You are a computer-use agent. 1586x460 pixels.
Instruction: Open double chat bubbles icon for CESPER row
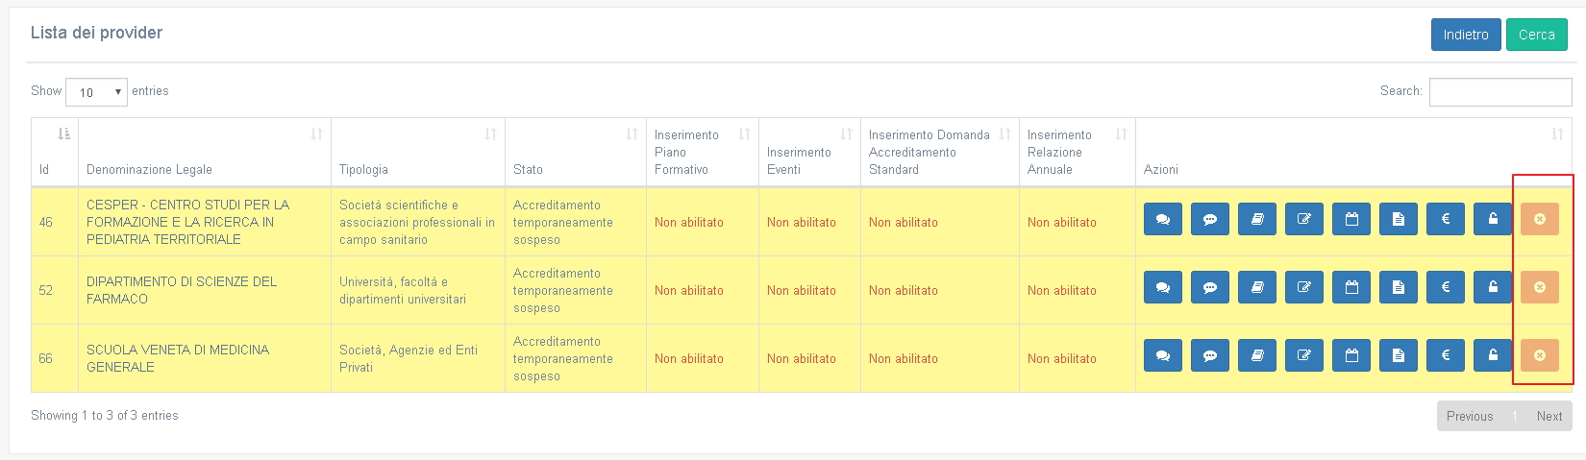click(1163, 219)
